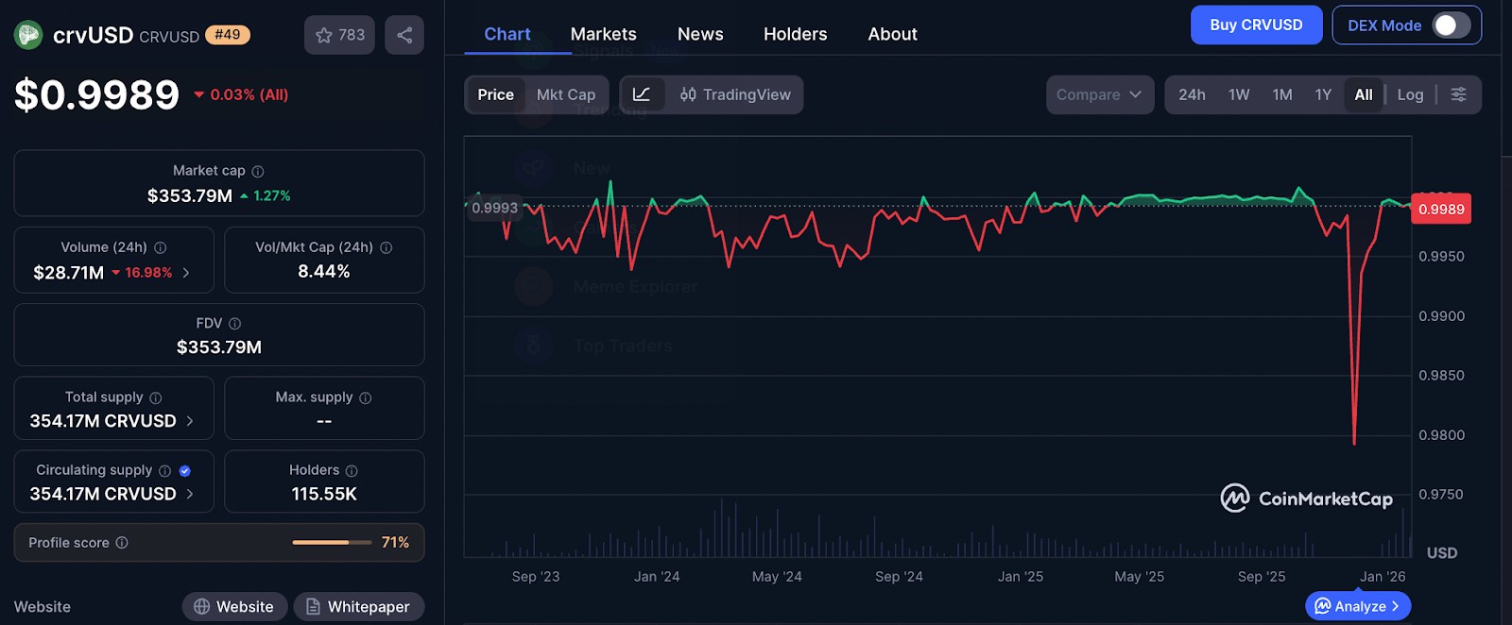Expand Volume (24h) details chevron
The image size is (1512, 625).
pyautogui.click(x=186, y=273)
